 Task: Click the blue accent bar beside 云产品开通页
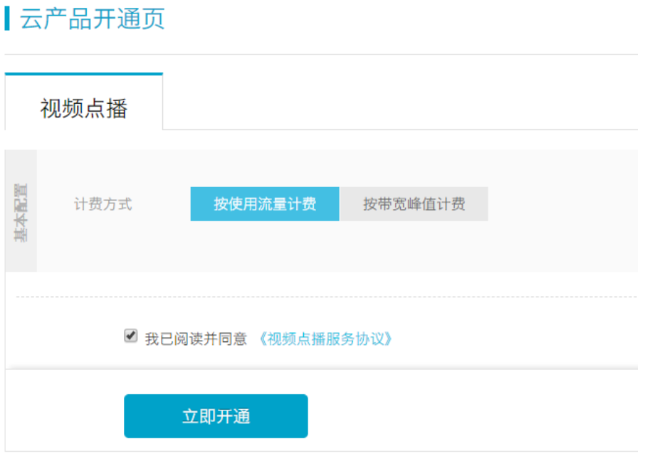(7, 18)
